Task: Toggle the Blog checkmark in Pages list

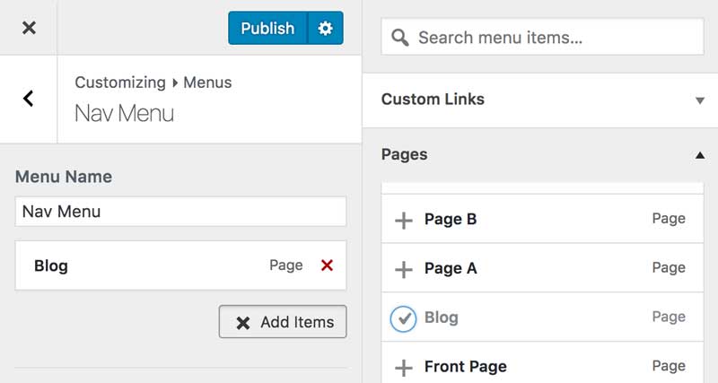Action: click(404, 318)
